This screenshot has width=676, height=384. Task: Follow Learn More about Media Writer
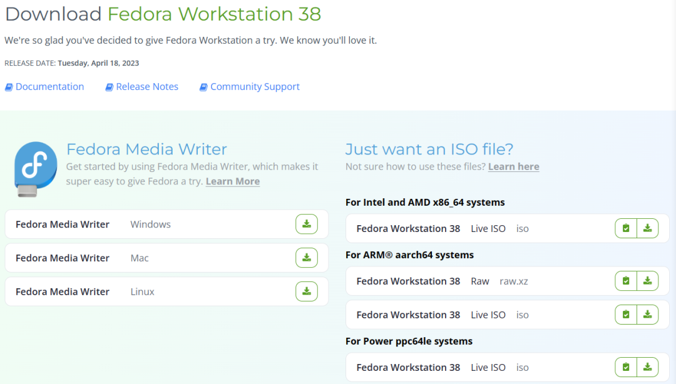coord(233,181)
